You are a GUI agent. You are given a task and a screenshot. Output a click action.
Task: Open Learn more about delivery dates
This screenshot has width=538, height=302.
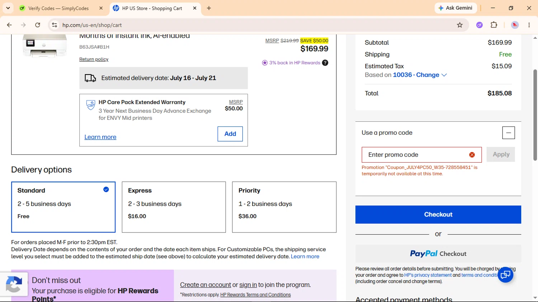pyautogui.click(x=305, y=257)
